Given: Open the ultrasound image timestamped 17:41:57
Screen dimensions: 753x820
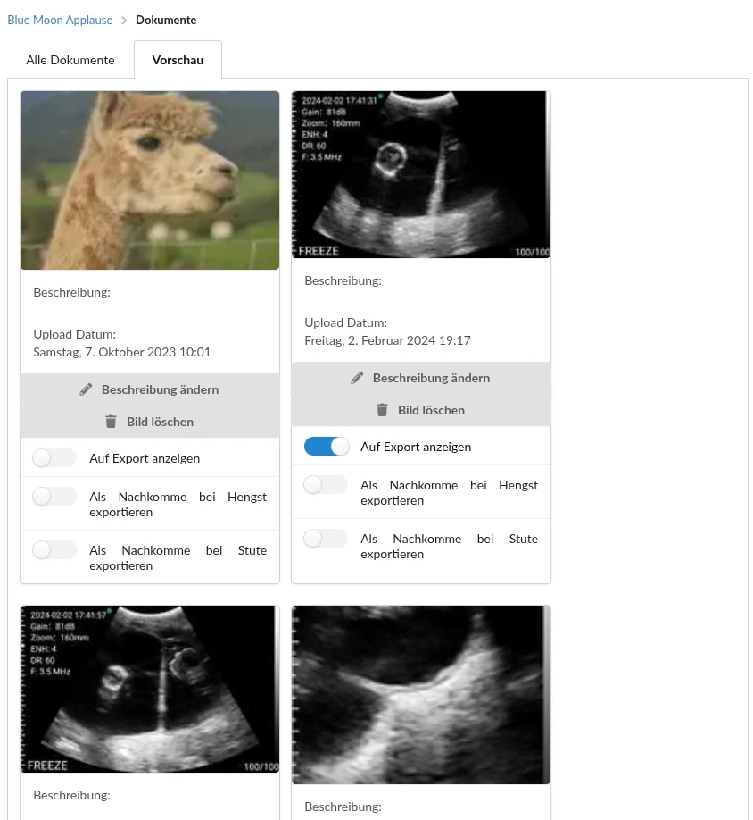Looking at the screenshot, I should [x=150, y=689].
